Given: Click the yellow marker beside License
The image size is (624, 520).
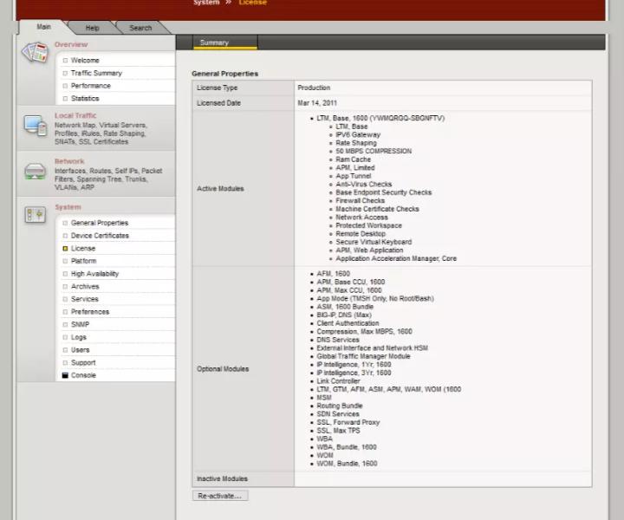Looking at the screenshot, I should 65,248.
